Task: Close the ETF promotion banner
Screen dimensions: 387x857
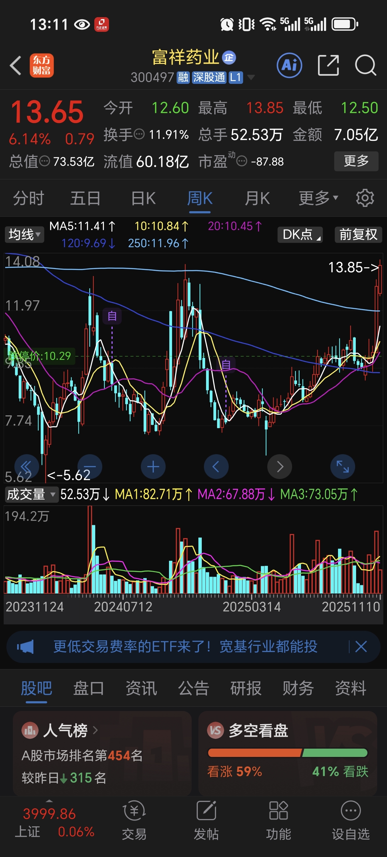Action: (x=361, y=647)
